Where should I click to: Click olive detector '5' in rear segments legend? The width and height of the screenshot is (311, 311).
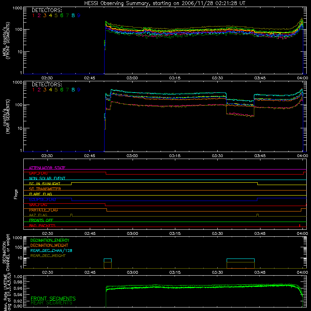pyautogui.click(x=56, y=90)
